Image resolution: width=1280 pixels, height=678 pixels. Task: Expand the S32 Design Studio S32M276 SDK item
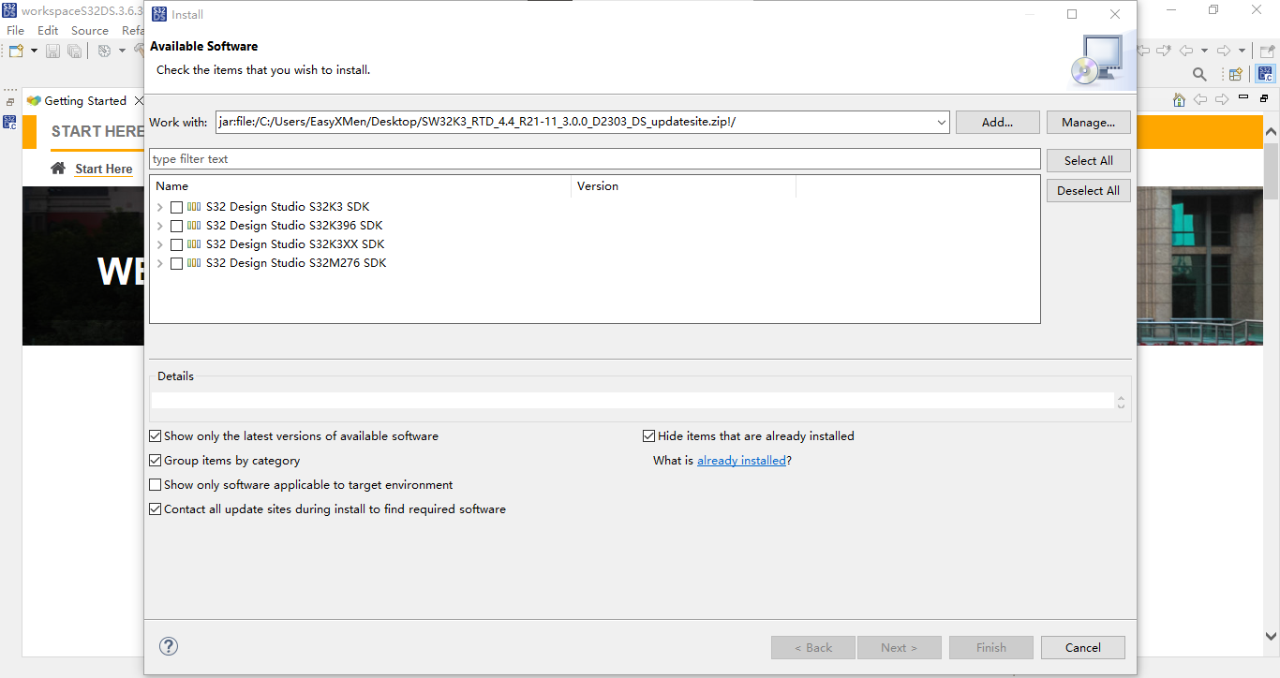(x=160, y=264)
